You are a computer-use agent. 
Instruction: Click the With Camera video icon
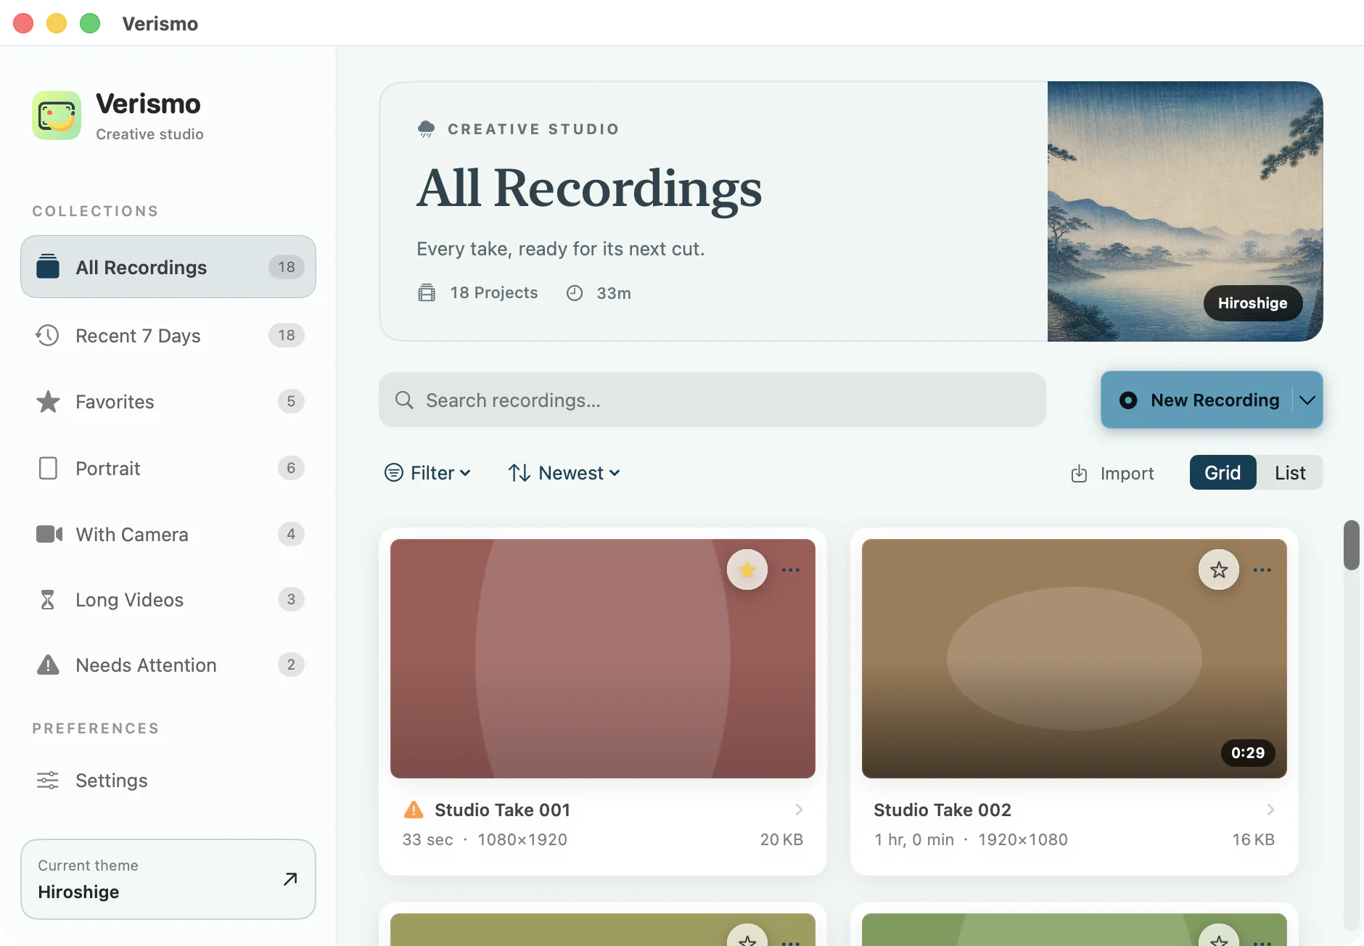point(49,534)
